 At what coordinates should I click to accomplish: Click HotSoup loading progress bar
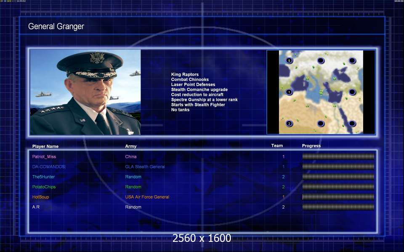(338, 197)
